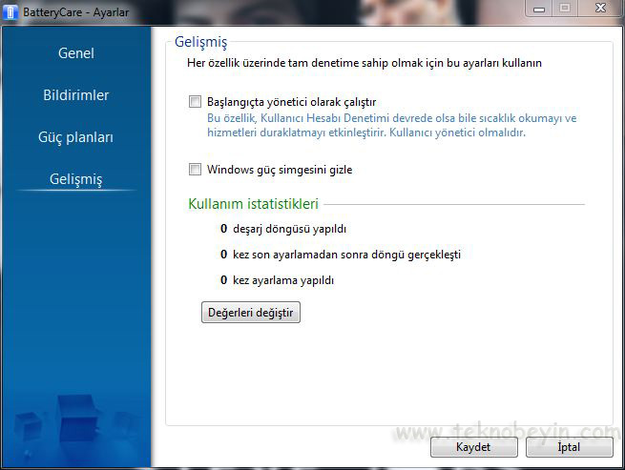
Task: Open the Genel settings section
Action: 75,53
